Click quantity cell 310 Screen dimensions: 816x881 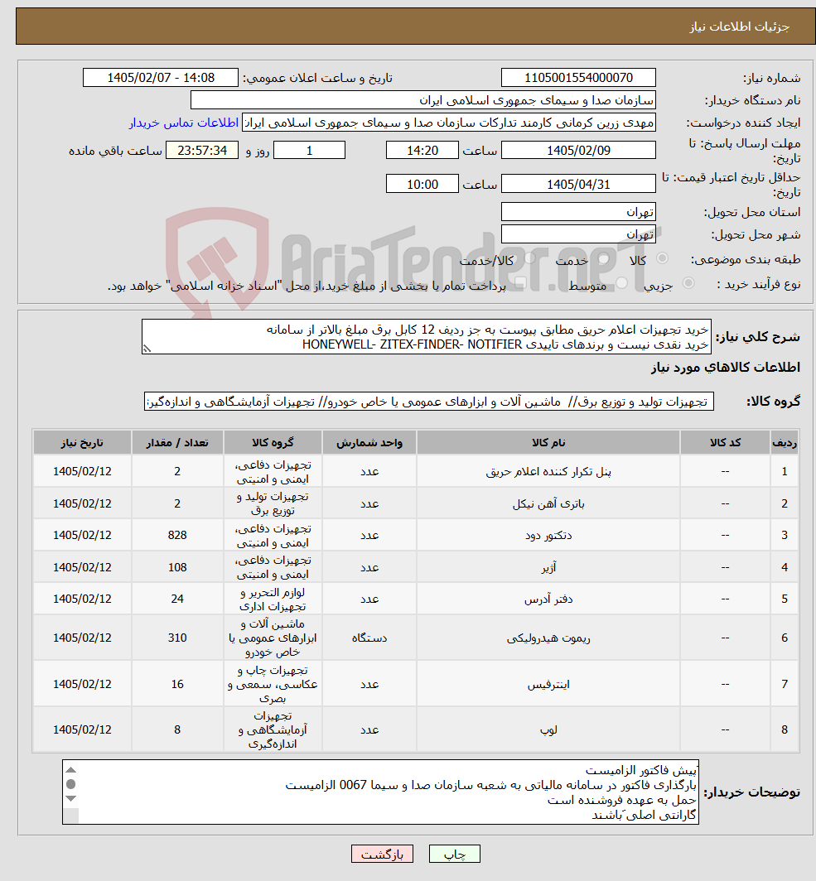[177, 638]
